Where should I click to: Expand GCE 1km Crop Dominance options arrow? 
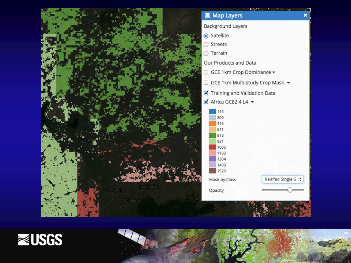tap(274, 72)
